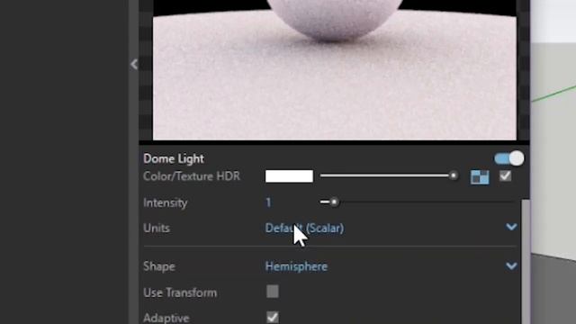Adjust the Color/Texture HDR slider handle
The image size is (576, 324).
454,176
